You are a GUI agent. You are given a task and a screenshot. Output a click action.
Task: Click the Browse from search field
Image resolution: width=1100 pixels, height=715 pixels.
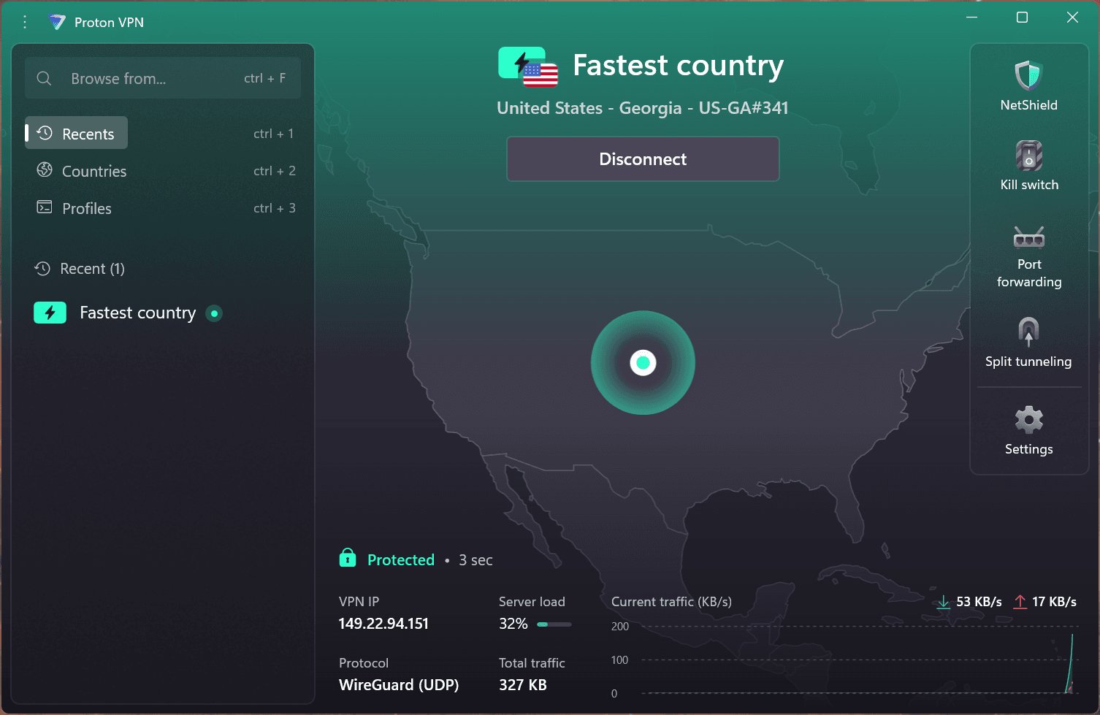(163, 78)
